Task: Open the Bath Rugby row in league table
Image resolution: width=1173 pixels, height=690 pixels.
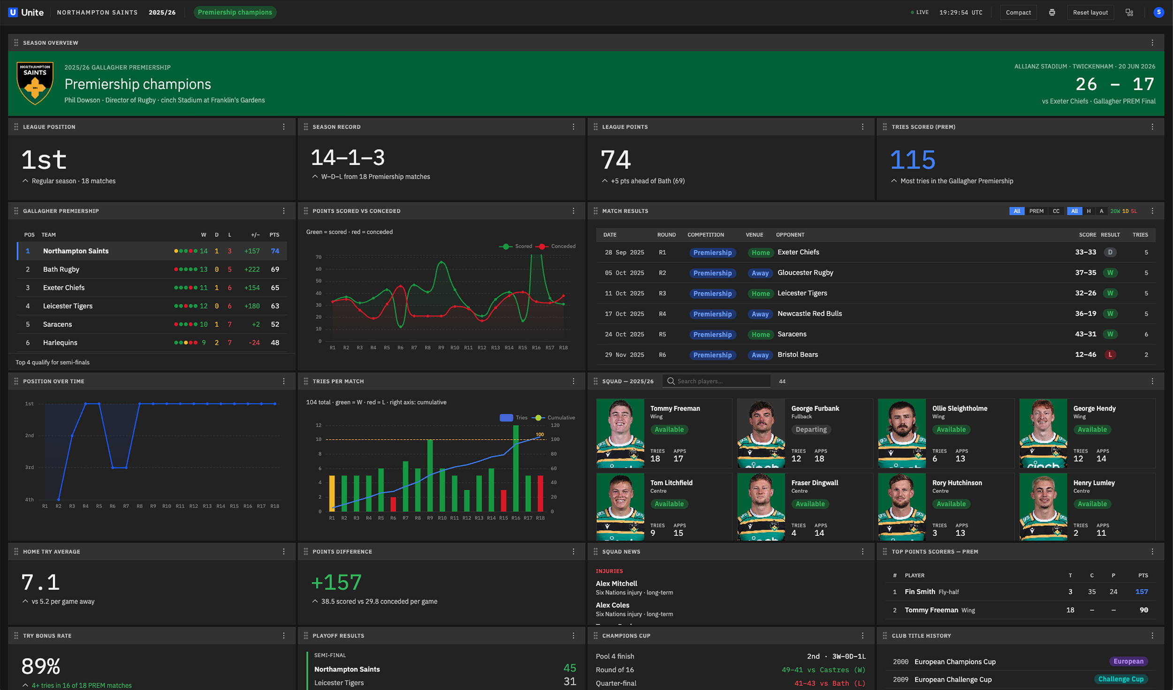Action: coord(152,270)
